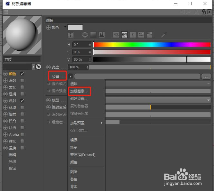This screenshot has height=191, width=214.
Task: Enable the 透明 channel checkbox
Action: point(22,94)
